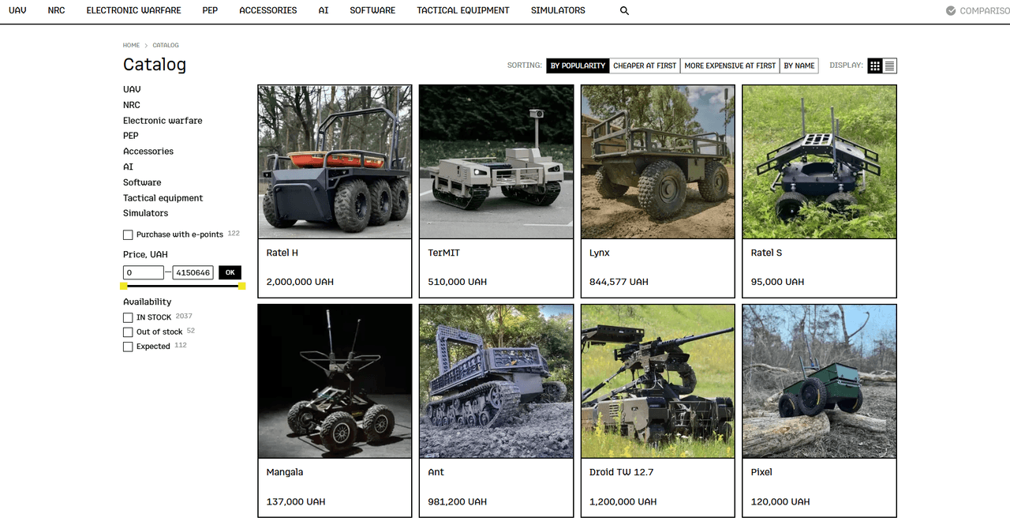Click the minimum price input field
Viewport: 1010px width, 521px height.
pyautogui.click(x=144, y=272)
